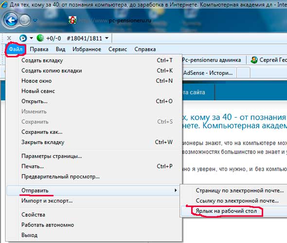Expand the dropdown arrow after #18041/1811

tap(107, 38)
